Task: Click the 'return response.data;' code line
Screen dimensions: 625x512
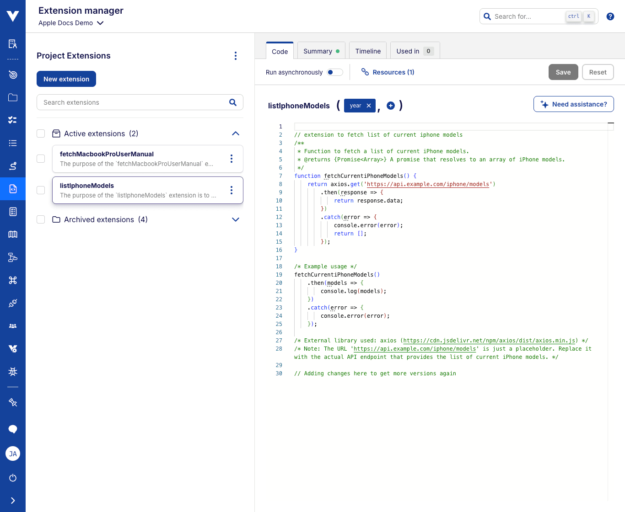Action: click(x=368, y=201)
